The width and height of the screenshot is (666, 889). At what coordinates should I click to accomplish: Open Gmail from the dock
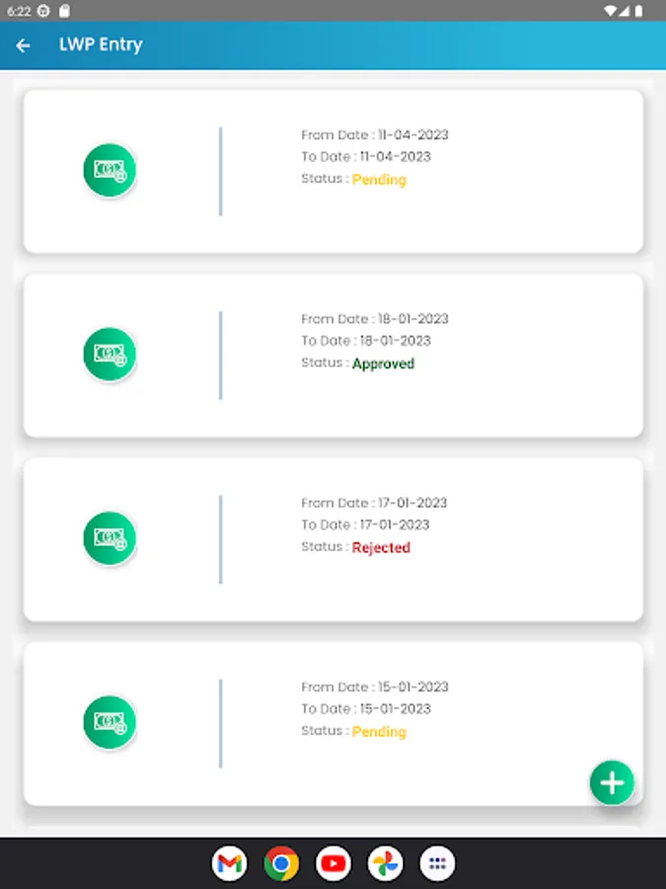[x=229, y=864]
